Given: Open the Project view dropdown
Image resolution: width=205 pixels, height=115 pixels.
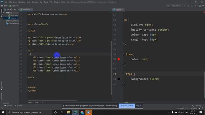Looking at the screenshot, I should (x=6, y=10).
